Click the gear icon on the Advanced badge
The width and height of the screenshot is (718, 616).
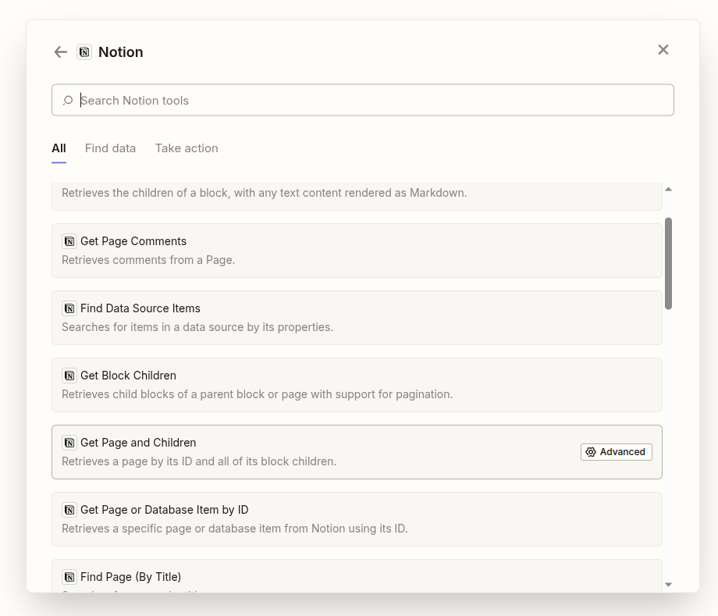point(592,451)
